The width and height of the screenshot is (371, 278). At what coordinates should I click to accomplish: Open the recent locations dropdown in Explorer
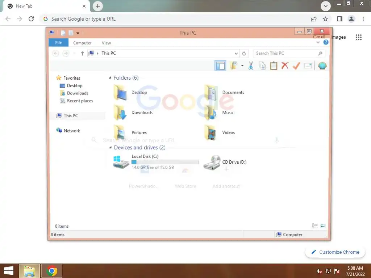coord(74,54)
